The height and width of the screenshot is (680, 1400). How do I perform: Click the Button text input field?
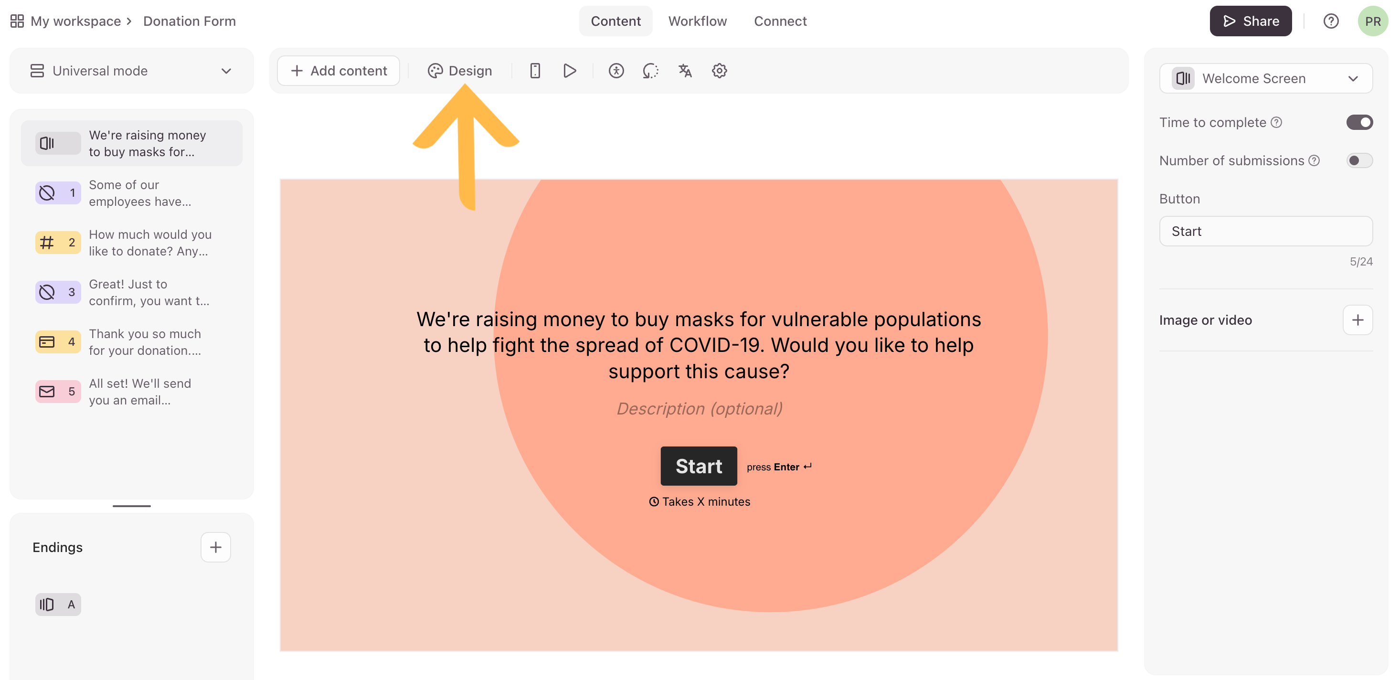pyautogui.click(x=1265, y=231)
